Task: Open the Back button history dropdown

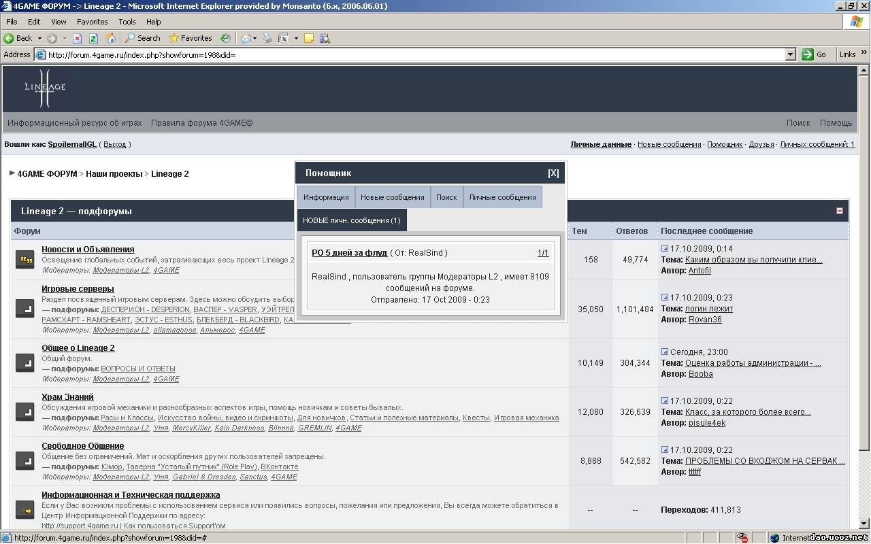Action: click(39, 38)
